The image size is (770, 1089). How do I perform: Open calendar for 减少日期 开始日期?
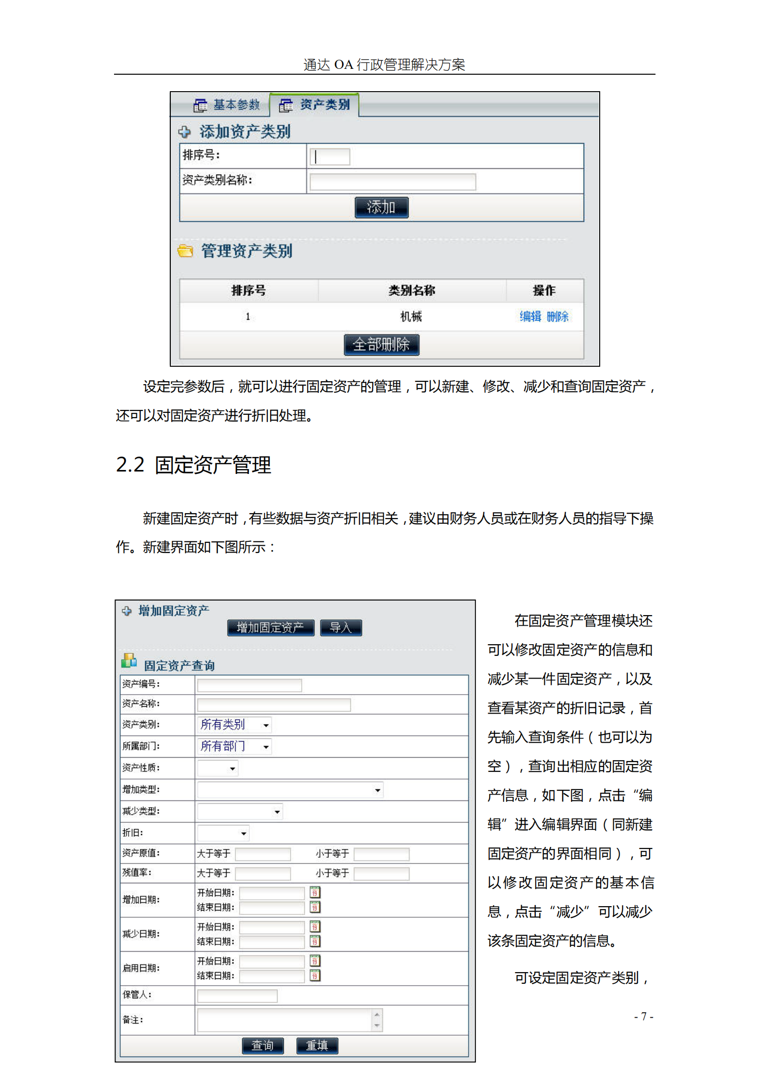pyautogui.click(x=315, y=926)
